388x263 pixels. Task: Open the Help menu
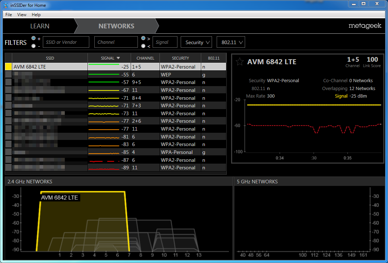(36, 15)
